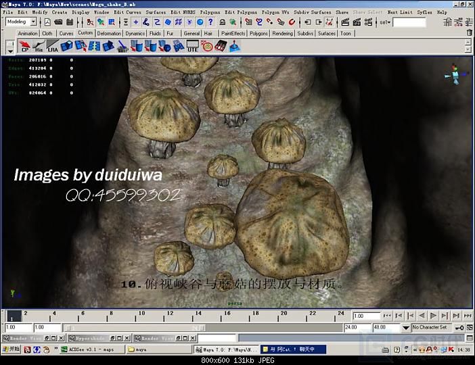Click the current frame input field
This screenshot has width=475, height=365.
pyautogui.click(x=366, y=316)
